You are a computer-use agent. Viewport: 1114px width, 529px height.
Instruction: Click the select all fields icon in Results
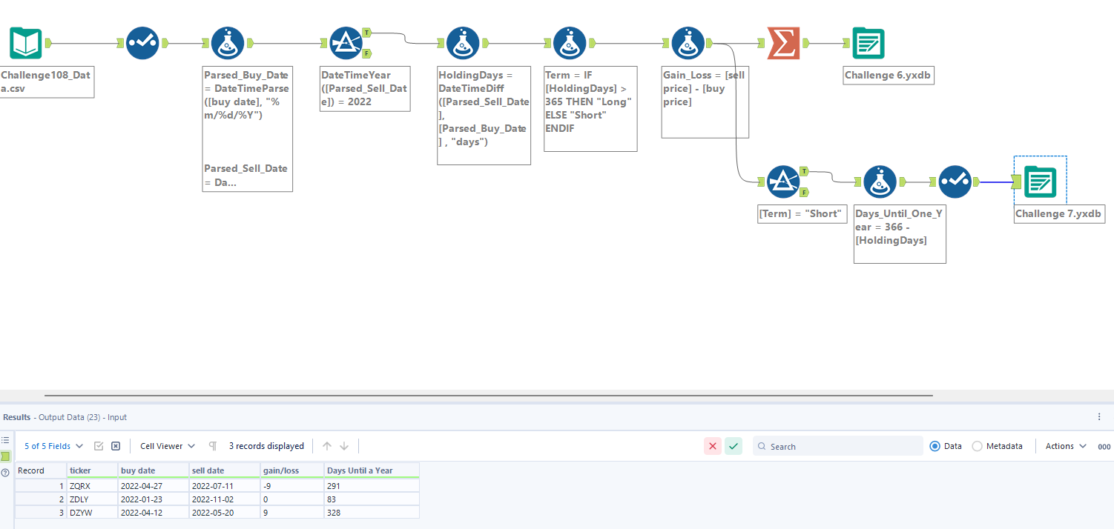pos(99,446)
